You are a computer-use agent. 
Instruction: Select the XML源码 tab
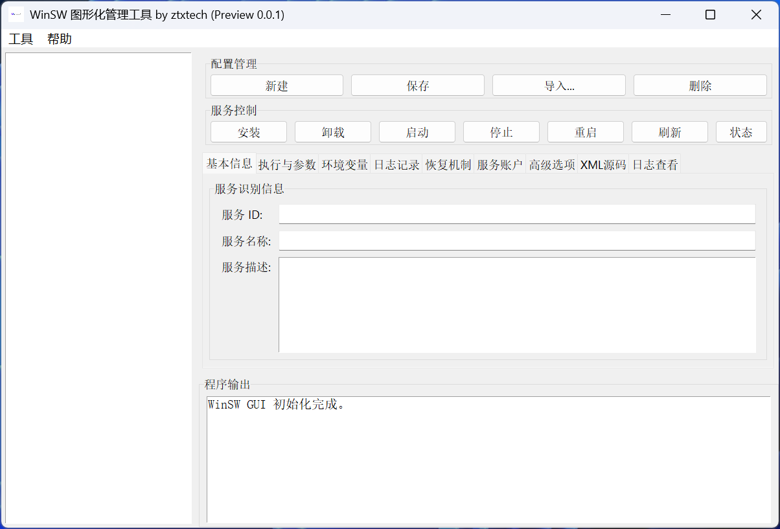(603, 164)
